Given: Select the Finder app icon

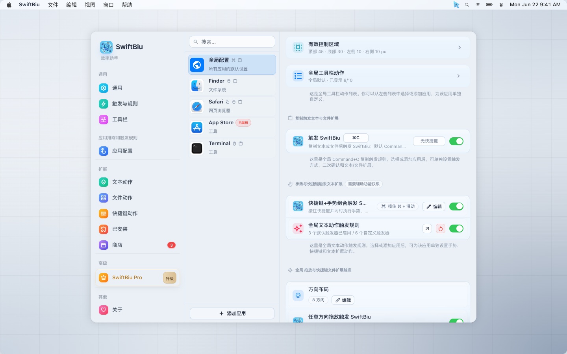Looking at the screenshot, I should [197, 85].
